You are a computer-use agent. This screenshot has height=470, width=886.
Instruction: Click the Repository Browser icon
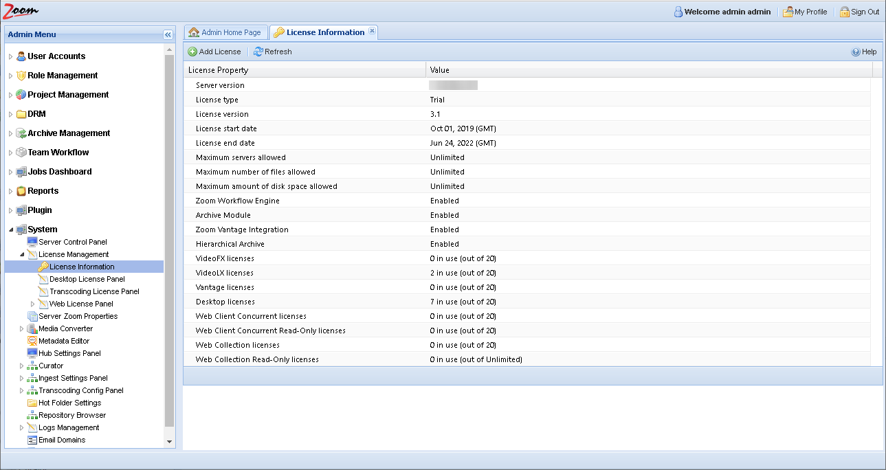[x=32, y=415]
